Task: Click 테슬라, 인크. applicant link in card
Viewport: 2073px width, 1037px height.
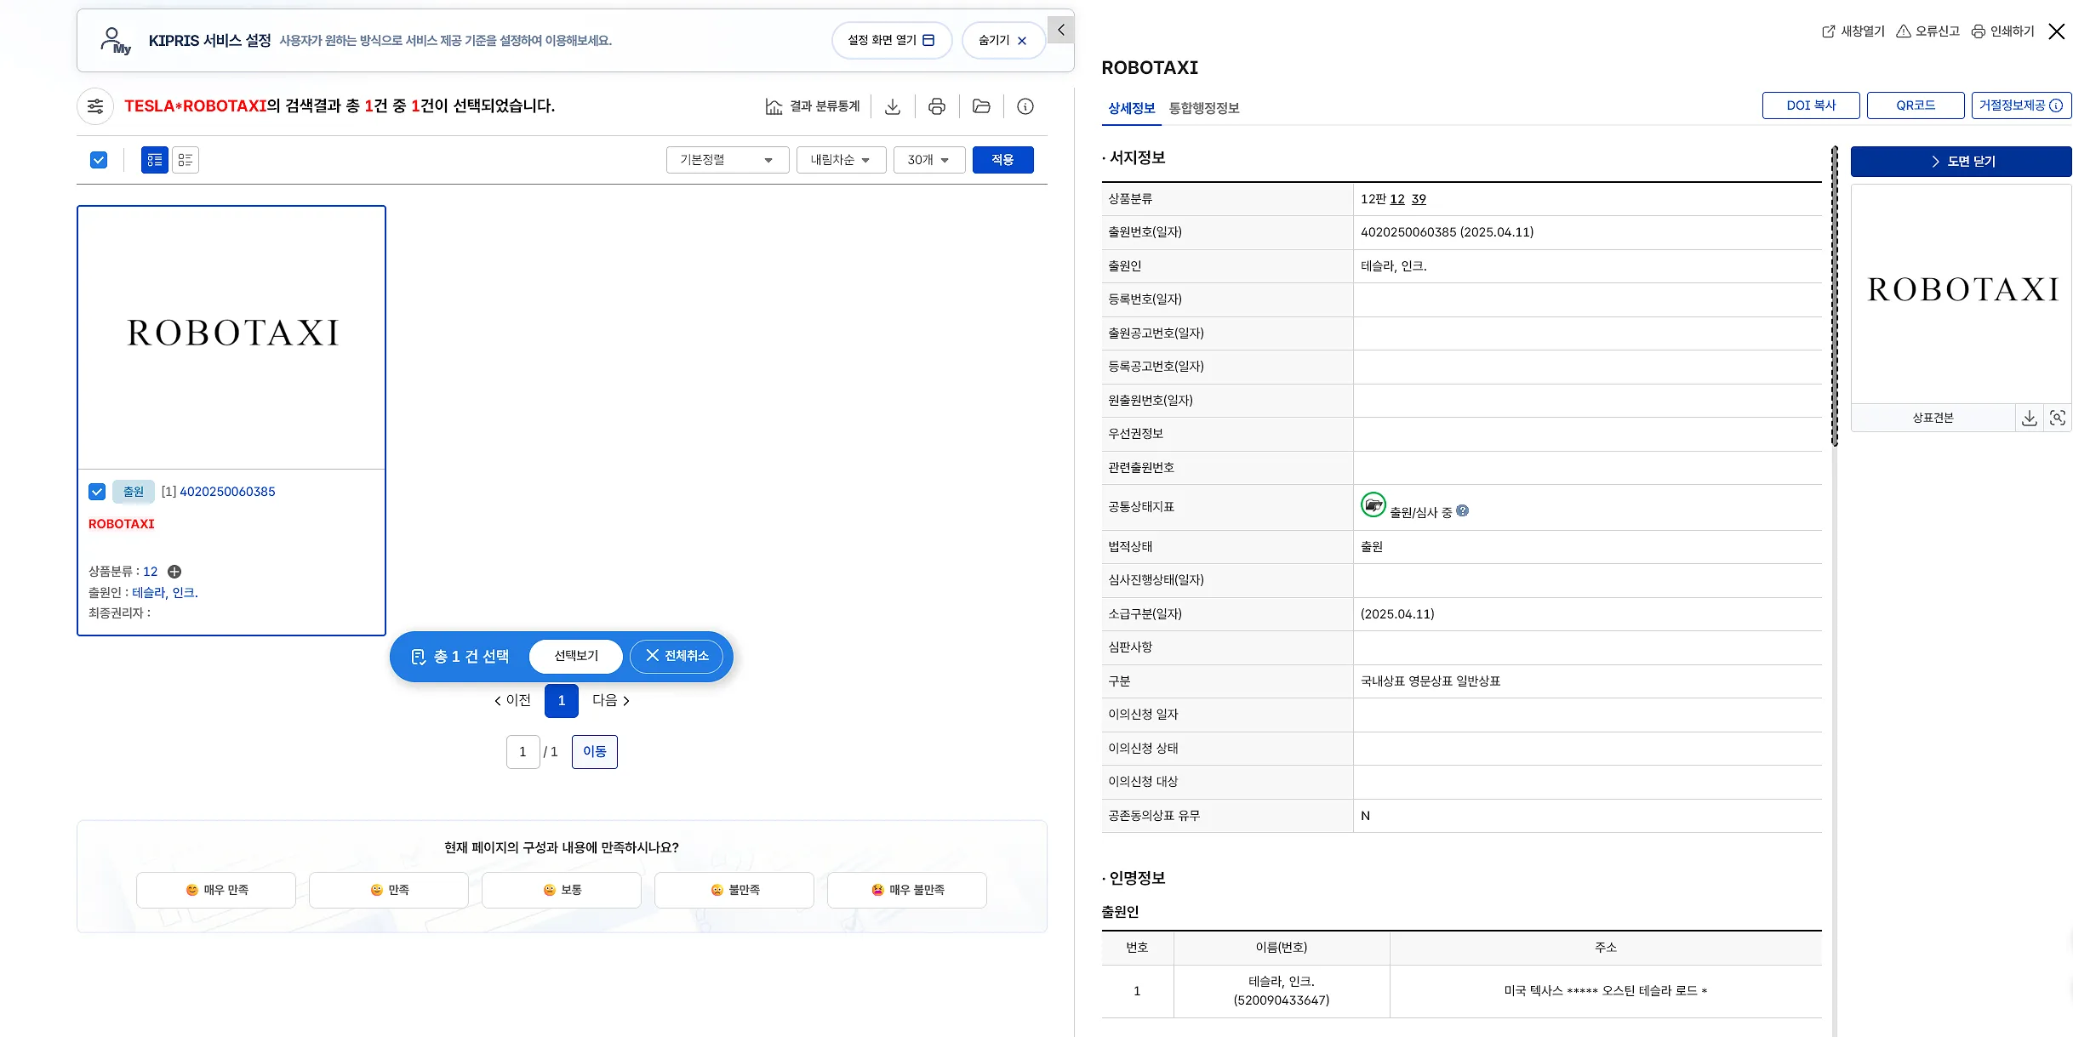Action: coord(165,593)
